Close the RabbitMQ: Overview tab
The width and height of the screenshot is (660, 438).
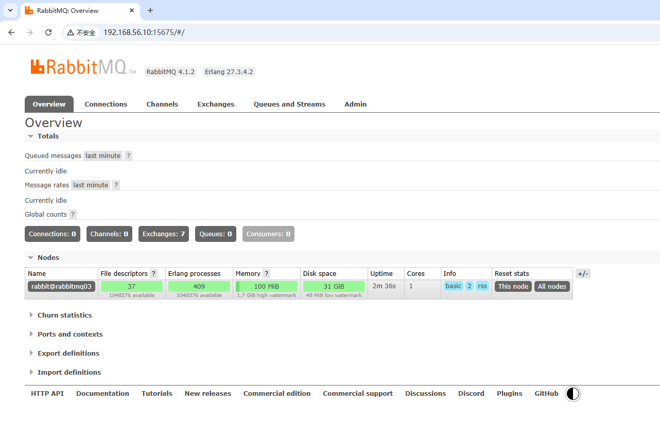[x=133, y=10]
